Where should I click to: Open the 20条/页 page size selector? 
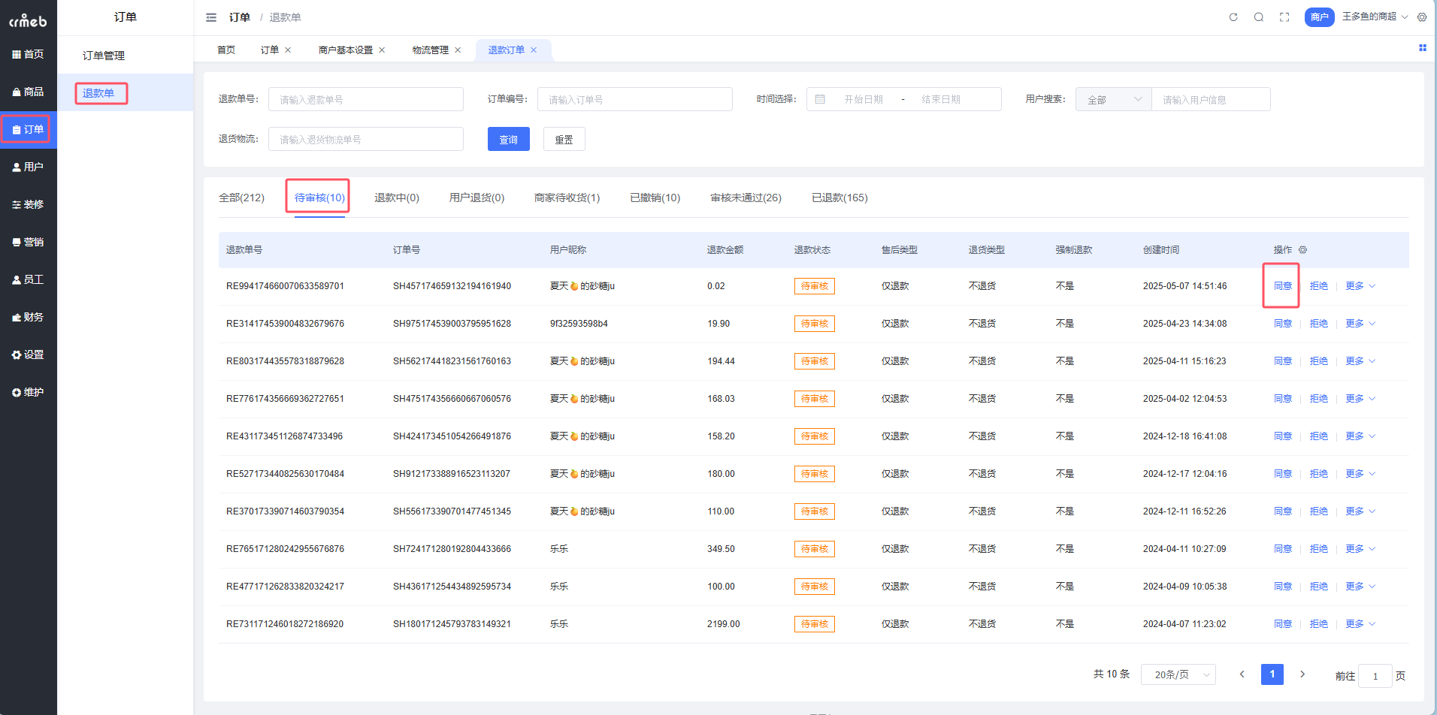click(1178, 674)
